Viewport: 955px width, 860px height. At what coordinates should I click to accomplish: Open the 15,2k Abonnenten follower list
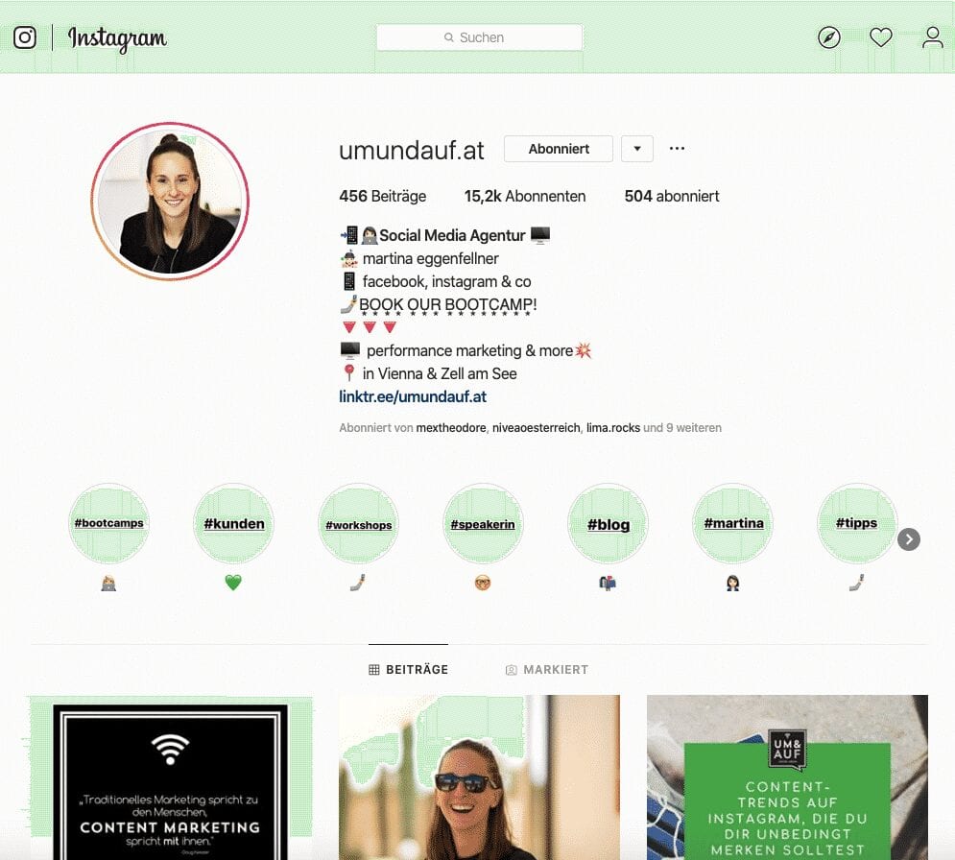pyautogui.click(x=525, y=196)
